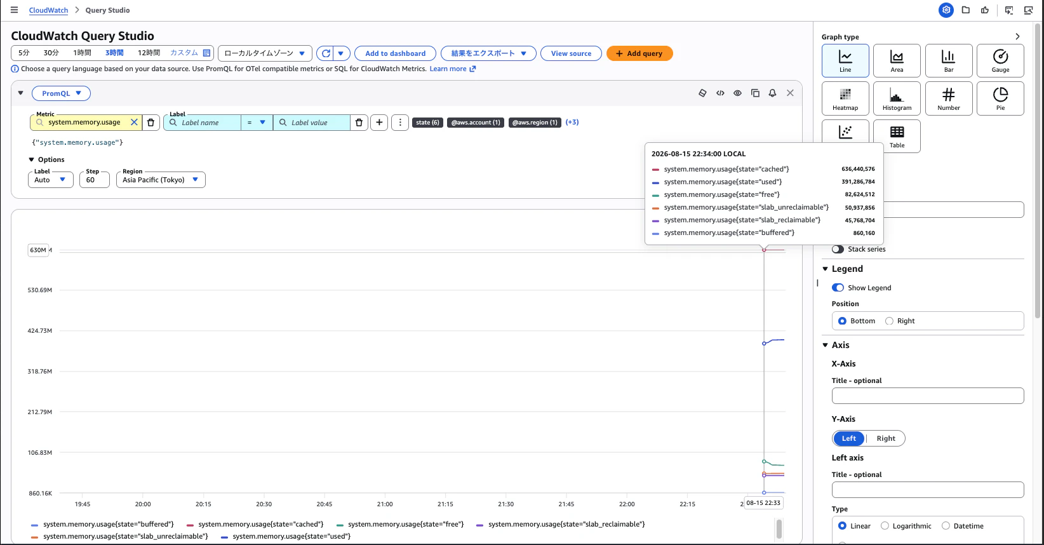Viewport: 1044px width, 545px height.
Task: Select Datetime axis type
Action: point(946,526)
